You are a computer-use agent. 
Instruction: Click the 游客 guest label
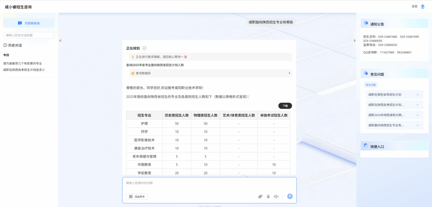[x=415, y=6]
